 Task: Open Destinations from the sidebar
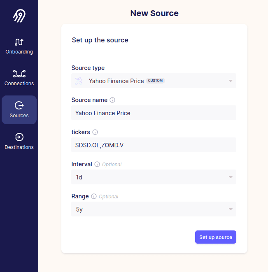tap(19, 142)
